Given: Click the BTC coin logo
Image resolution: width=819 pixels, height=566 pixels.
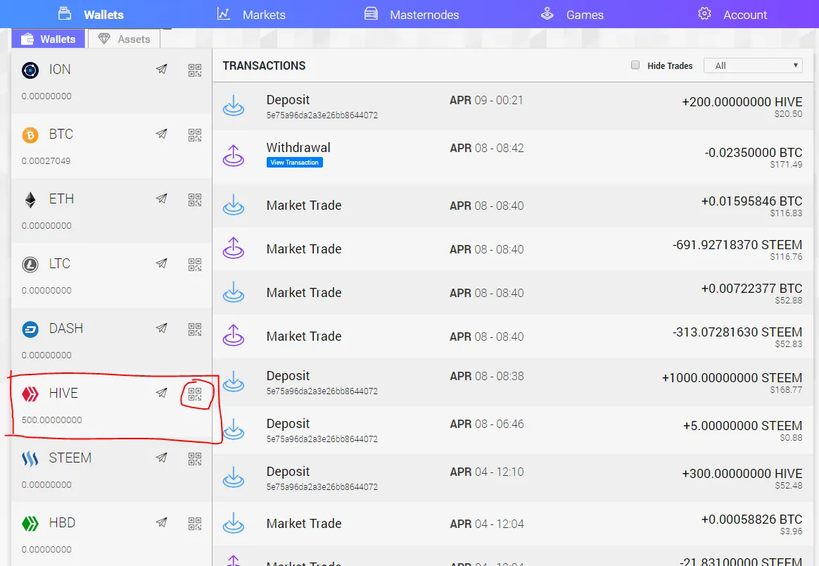Looking at the screenshot, I should (30, 135).
